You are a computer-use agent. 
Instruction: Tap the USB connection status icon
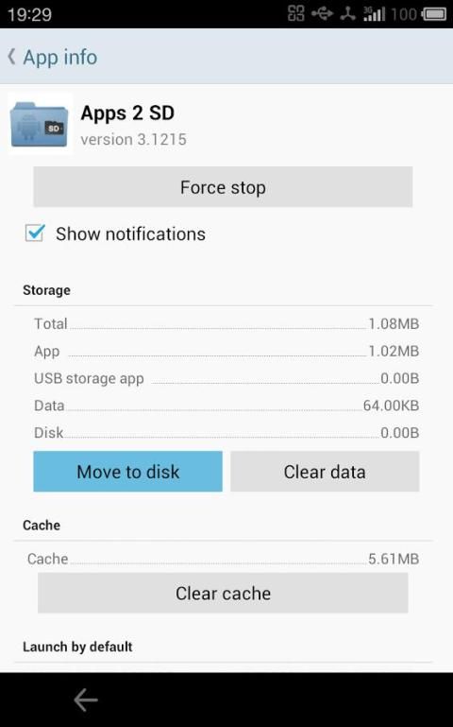(x=322, y=13)
